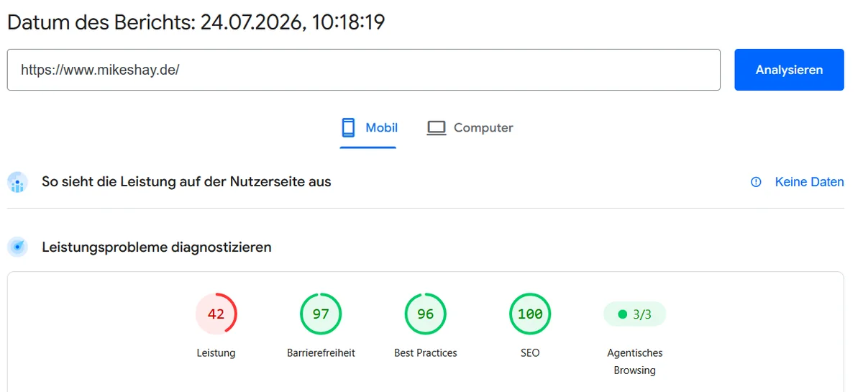The image size is (863, 392).
Task: Click the info icon beside Keine Daten
Action: (x=756, y=182)
